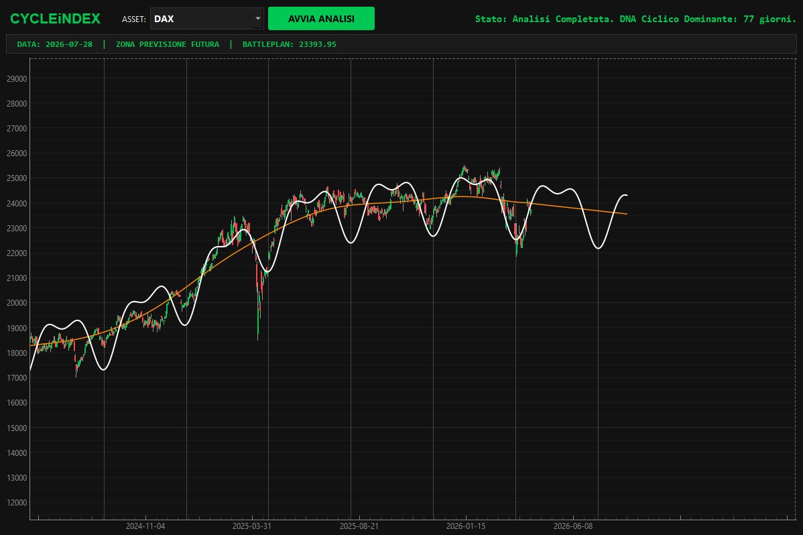Click the 2025-03-31 date axis label

click(252, 526)
